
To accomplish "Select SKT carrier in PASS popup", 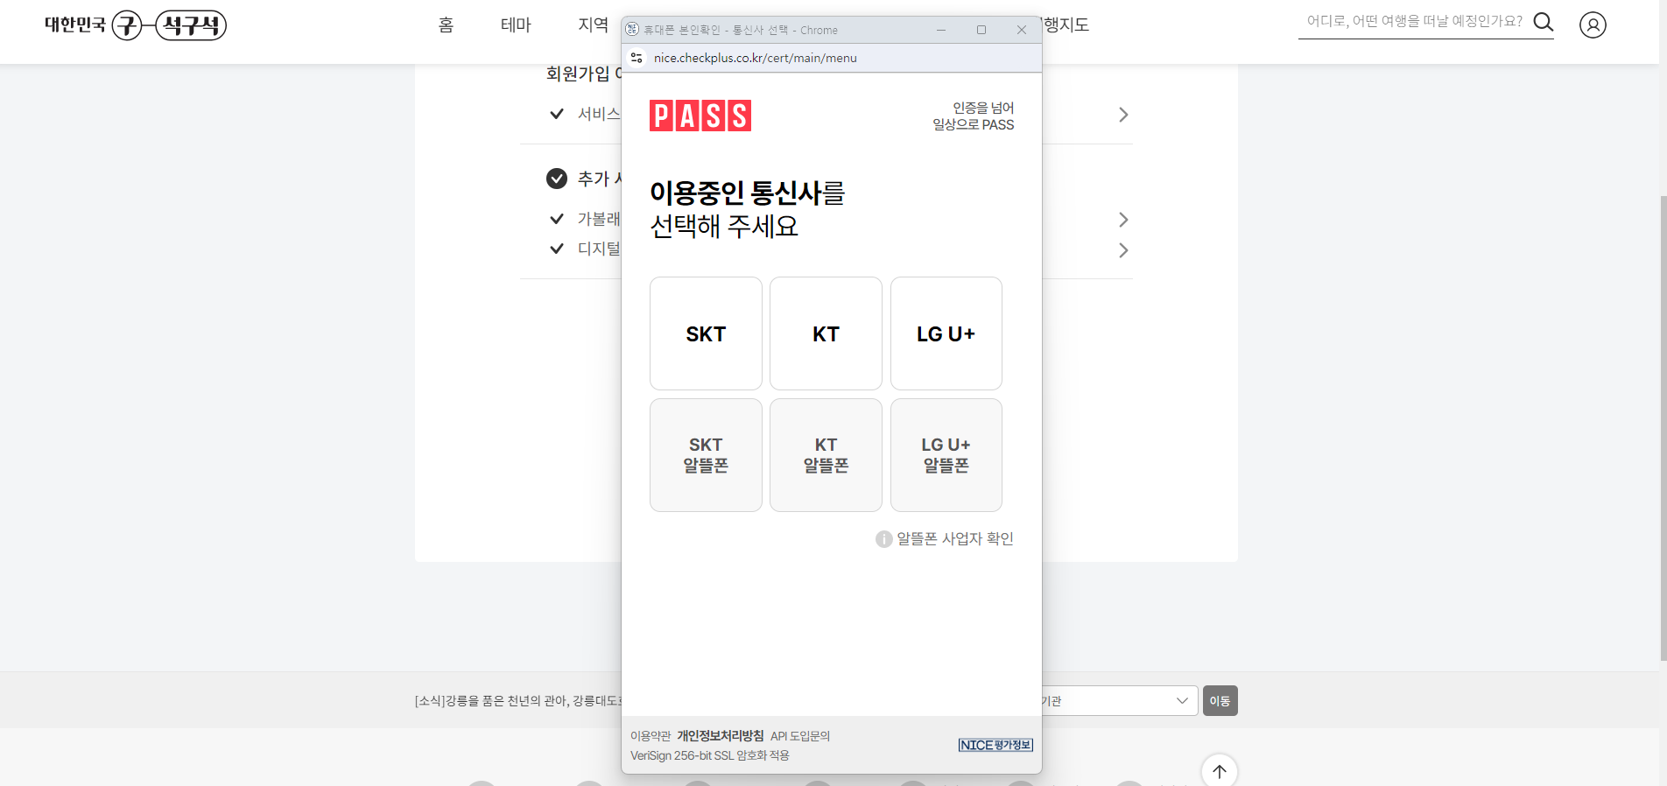I will click(706, 333).
